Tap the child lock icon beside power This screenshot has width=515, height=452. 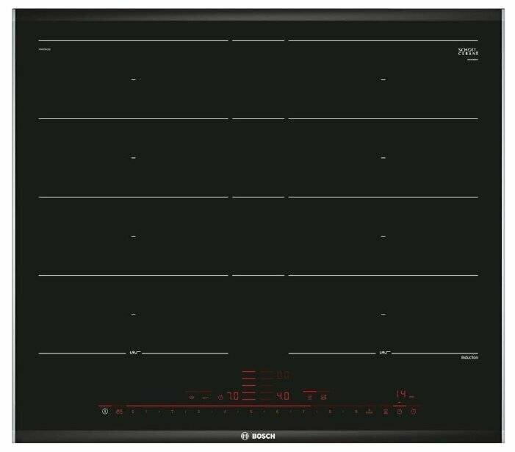tap(120, 412)
